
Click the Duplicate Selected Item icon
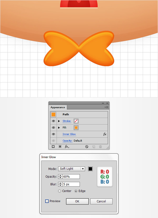[x=94, y=147]
